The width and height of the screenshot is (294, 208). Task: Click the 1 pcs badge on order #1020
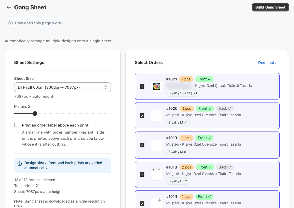click(x=187, y=109)
